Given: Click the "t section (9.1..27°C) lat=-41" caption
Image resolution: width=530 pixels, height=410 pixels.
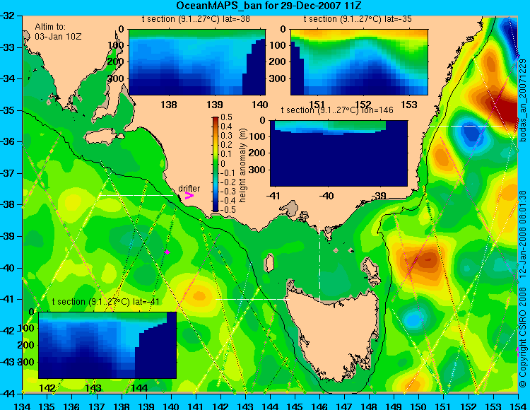Looking at the screenshot, I should pos(106,302).
